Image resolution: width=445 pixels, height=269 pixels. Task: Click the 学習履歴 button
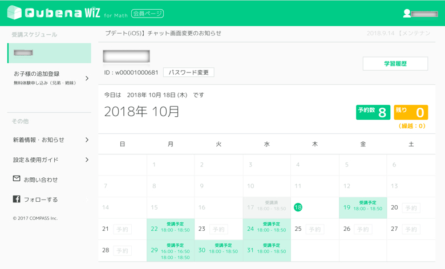[395, 63]
